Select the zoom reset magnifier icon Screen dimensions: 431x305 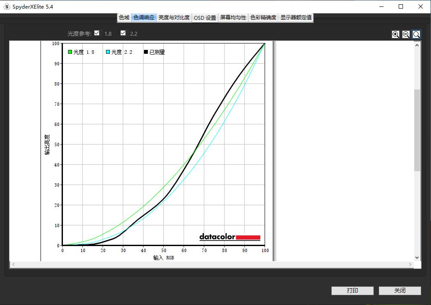[416, 34]
